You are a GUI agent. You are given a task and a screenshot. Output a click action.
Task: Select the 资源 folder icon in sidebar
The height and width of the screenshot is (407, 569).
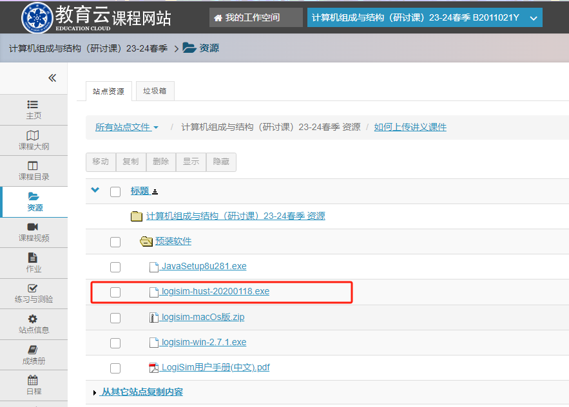(x=34, y=196)
